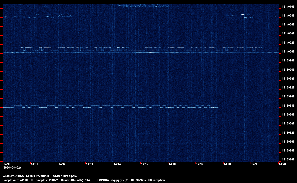Screen dimensions: 297x183
Task: Click the 10139860 frequency label
Action: click(288, 114)
